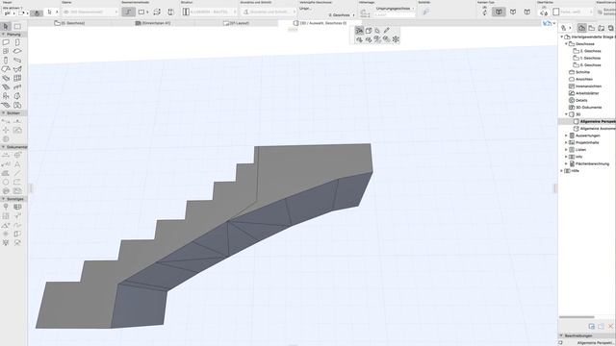Click the structure icon beside the building material
The image size is (616, 346).
(186, 12)
